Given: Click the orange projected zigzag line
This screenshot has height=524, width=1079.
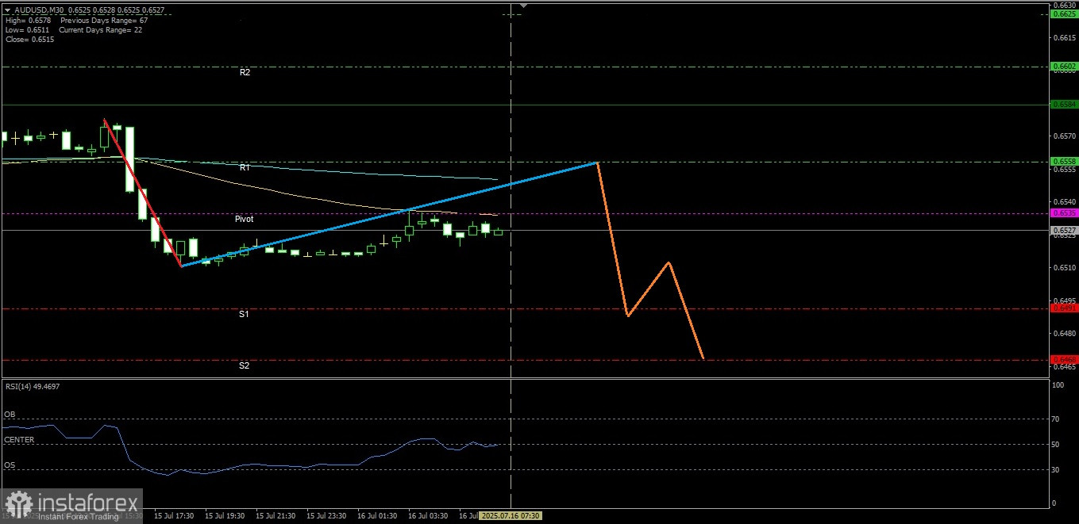Looking at the screenshot, I should [x=650, y=289].
